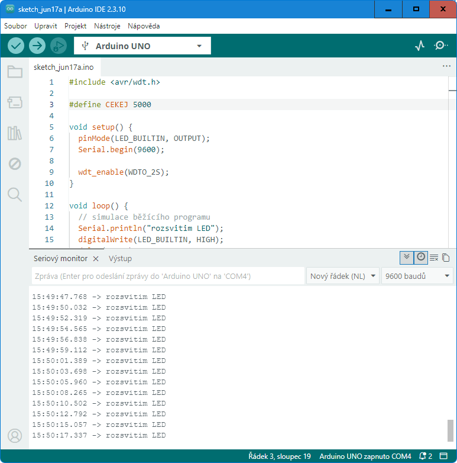Open the Search panel in the sidebar
457x463 pixels.
click(x=15, y=195)
